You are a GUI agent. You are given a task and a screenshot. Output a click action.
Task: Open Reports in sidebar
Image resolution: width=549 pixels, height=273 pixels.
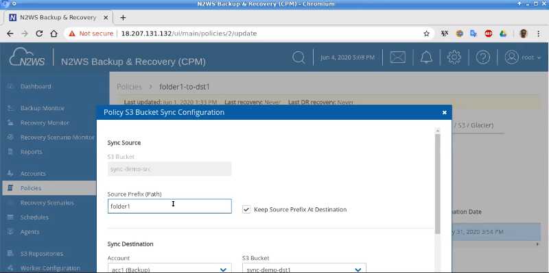pos(31,152)
